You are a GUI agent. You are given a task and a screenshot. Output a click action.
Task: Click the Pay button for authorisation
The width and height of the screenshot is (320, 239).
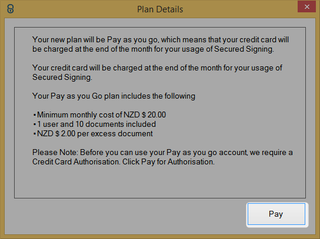click(x=276, y=214)
